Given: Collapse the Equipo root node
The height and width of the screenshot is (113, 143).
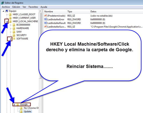Looking at the screenshot, I should [x=3, y=11].
